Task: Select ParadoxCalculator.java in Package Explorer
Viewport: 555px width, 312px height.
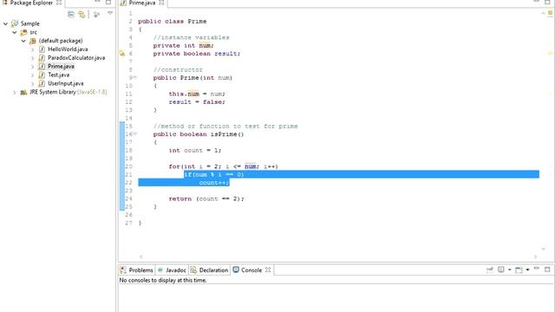Action: 76,58
